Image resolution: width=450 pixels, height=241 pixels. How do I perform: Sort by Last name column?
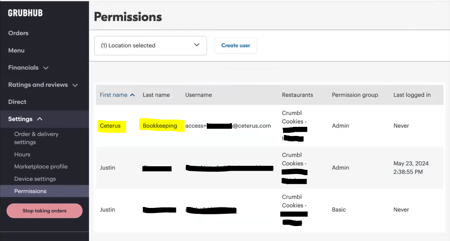[156, 95]
